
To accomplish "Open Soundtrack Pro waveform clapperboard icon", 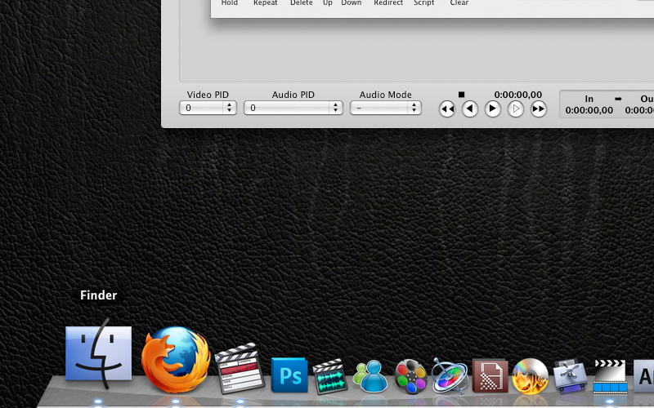I will (x=330, y=376).
